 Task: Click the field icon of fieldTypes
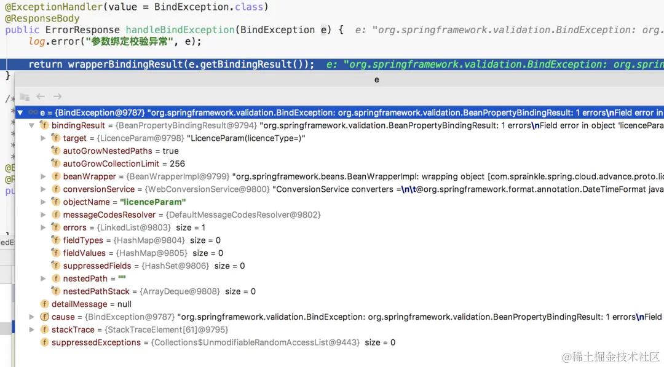click(x=55, y=240)
